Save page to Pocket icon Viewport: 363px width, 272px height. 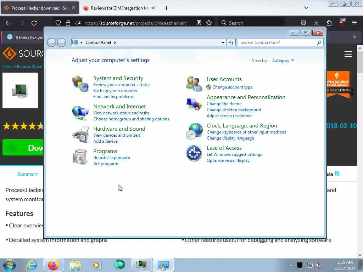coord(303,23)
